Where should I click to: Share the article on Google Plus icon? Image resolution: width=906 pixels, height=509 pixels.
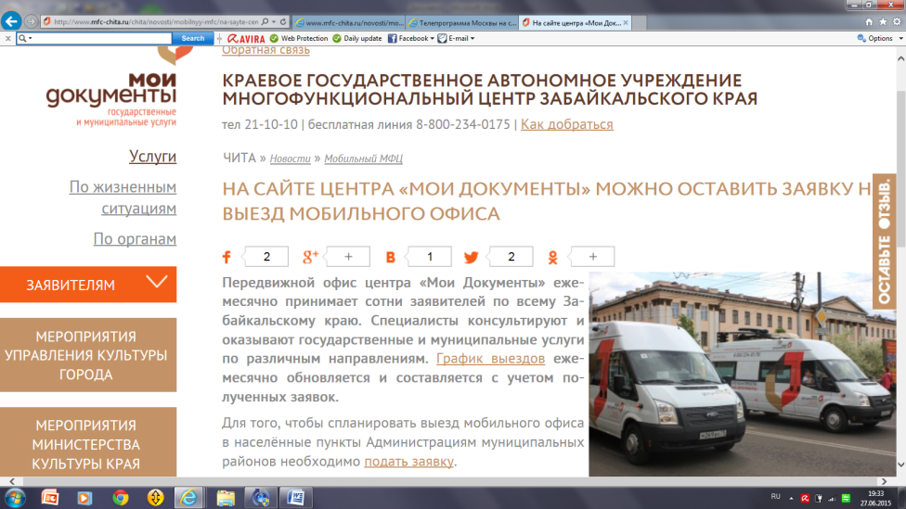pos(310,257)
